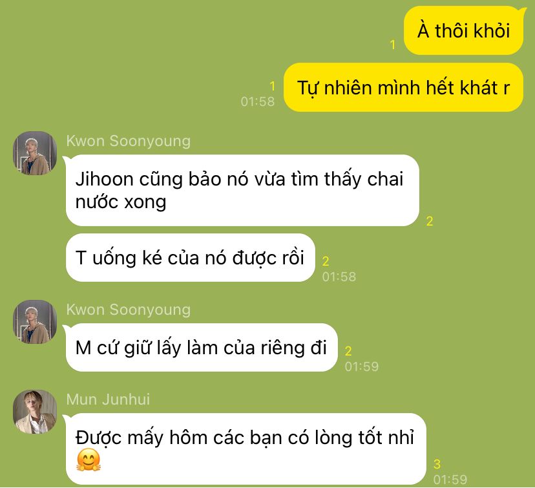Tap the message starting with "Jihoon cũng bảo"
535x488 pixels.
[242, 190]
